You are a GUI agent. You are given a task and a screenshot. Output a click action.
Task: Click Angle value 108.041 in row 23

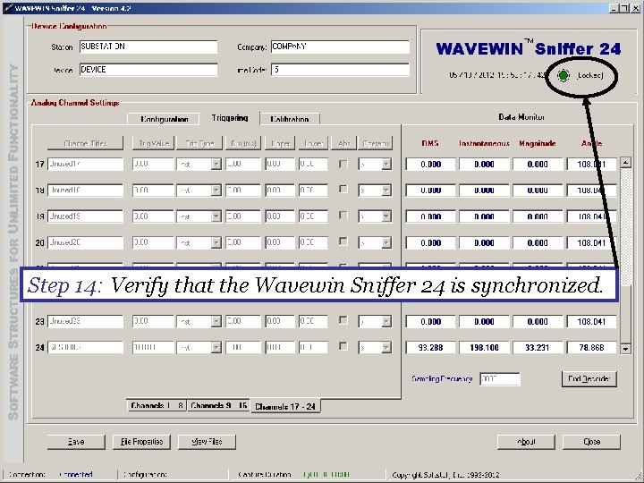pos(591,322)
